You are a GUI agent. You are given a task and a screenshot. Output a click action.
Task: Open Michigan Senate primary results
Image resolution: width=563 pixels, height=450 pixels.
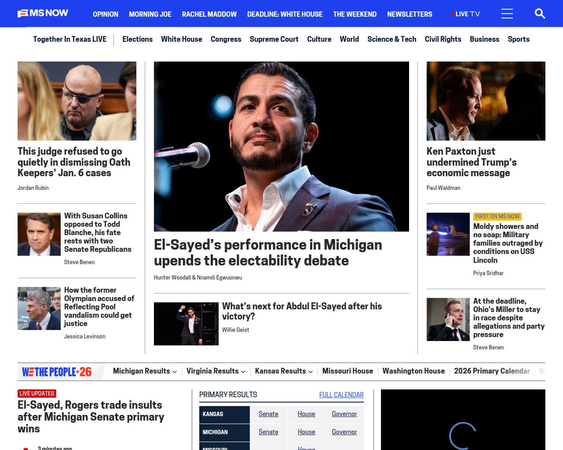coord(268,432)
